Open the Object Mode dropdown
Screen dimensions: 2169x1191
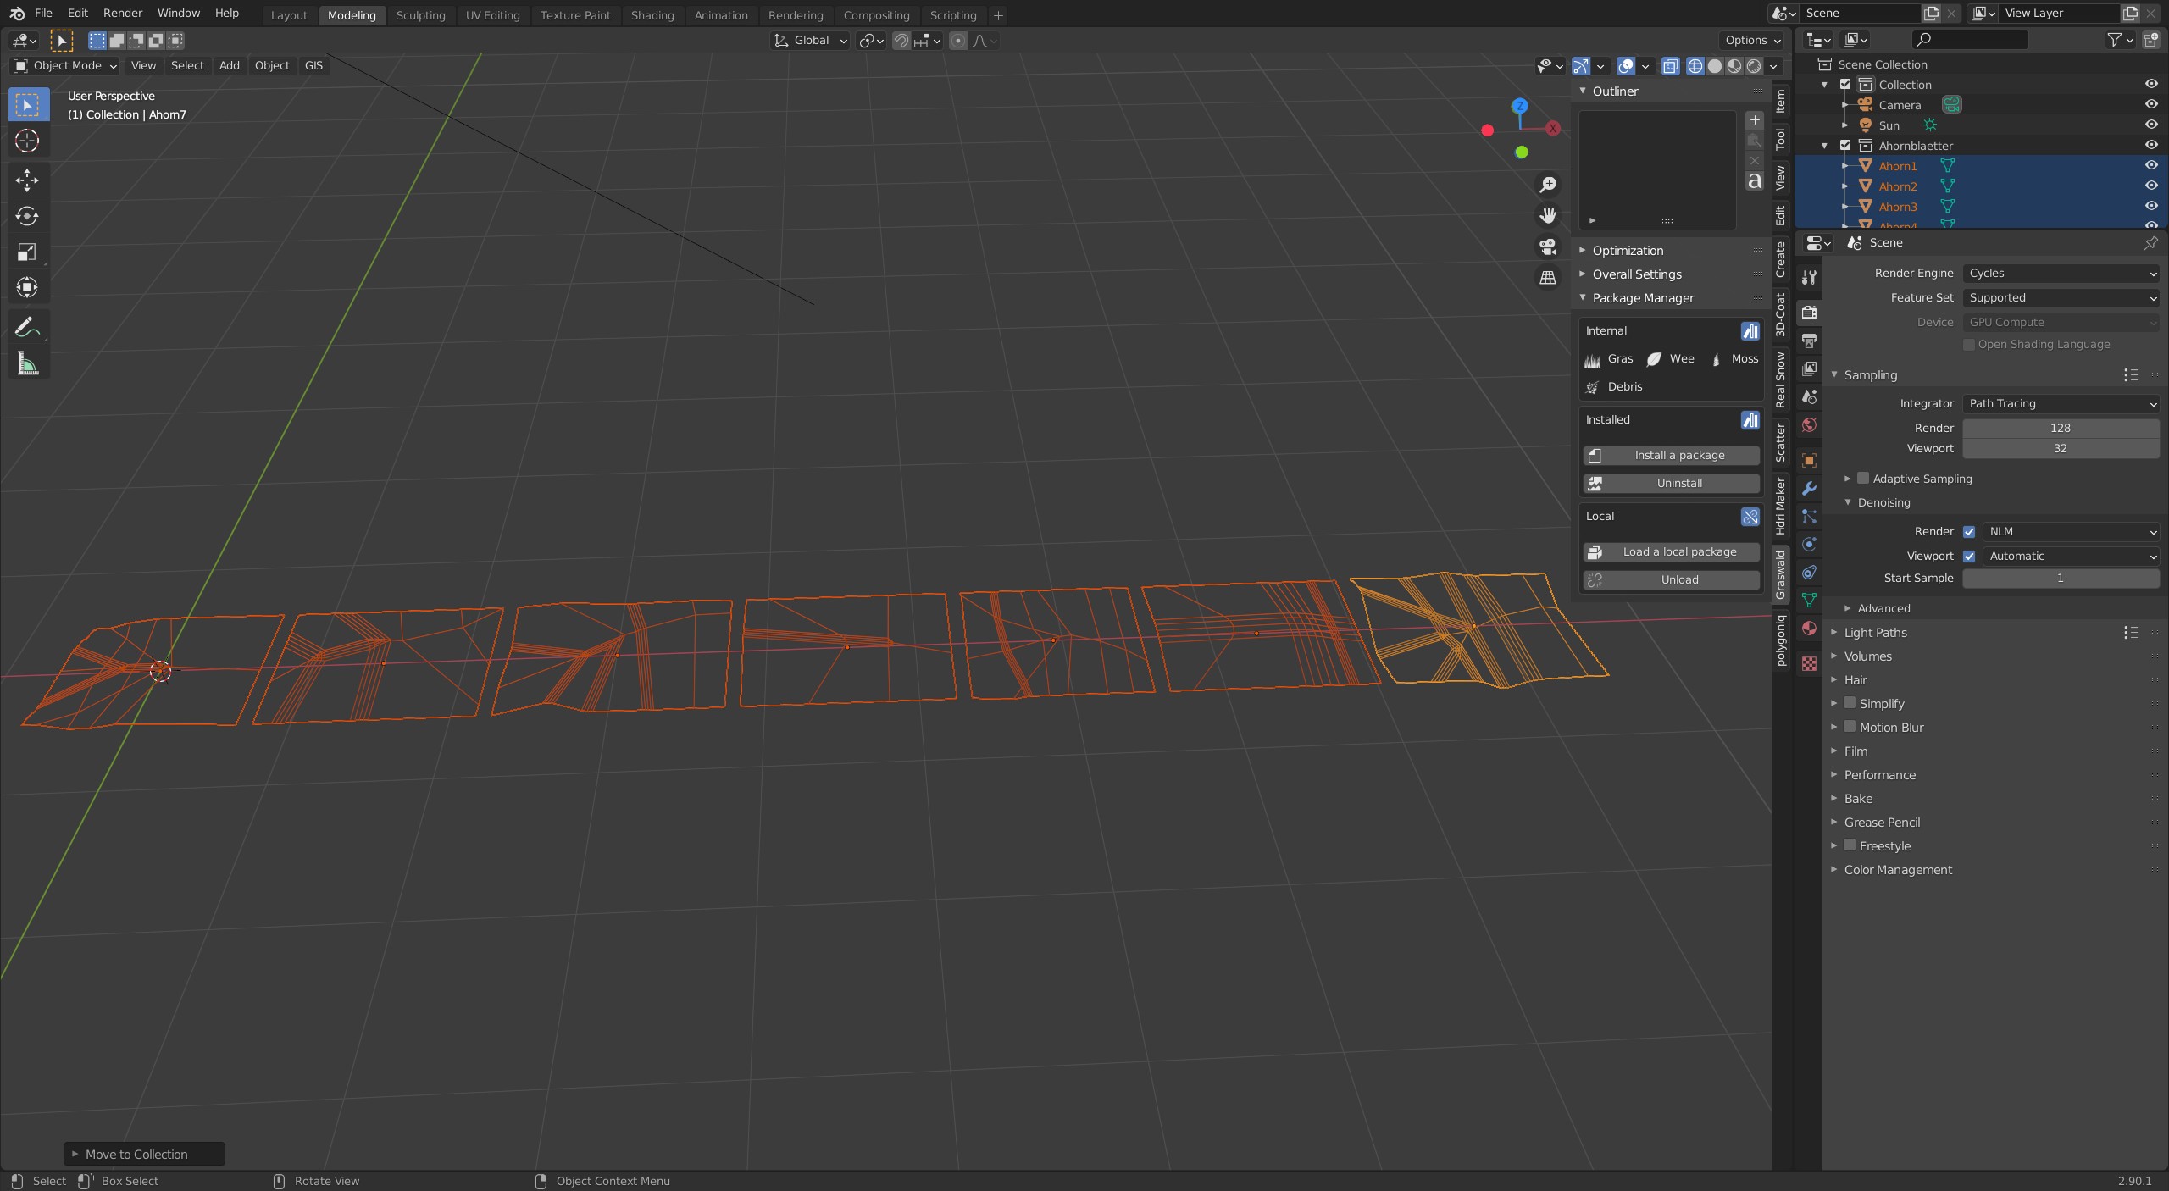pyautogui.click(x=65, y=65)
